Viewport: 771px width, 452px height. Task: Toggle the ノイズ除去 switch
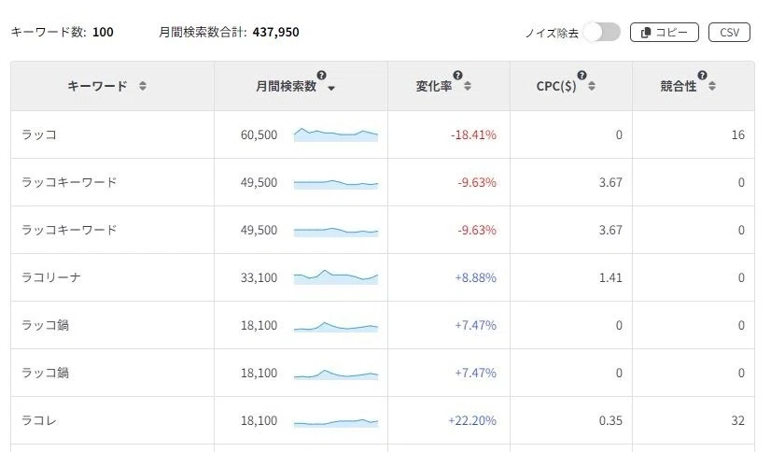(602, 33)
